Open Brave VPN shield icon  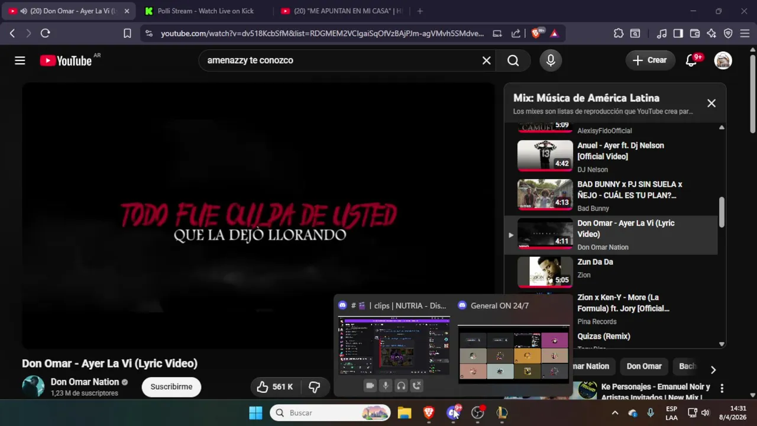(728, 34)
